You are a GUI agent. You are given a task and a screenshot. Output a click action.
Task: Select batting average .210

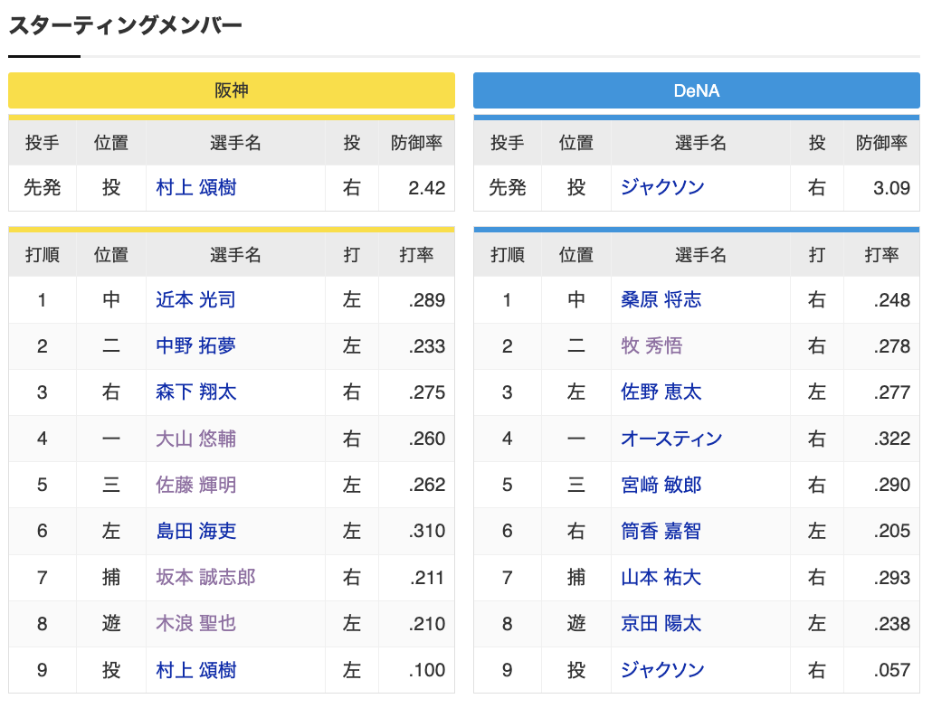(427, 624)
